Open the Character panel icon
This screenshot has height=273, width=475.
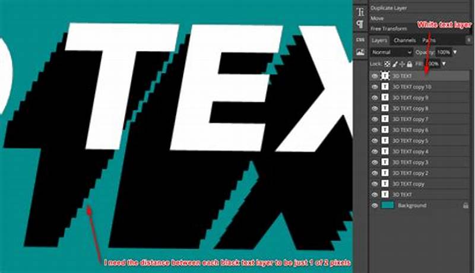pos(360,12)
